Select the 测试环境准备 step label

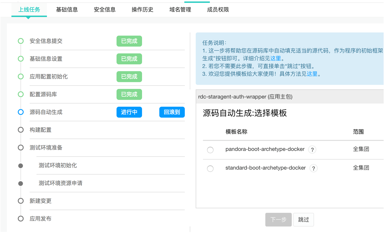point(46,148)
